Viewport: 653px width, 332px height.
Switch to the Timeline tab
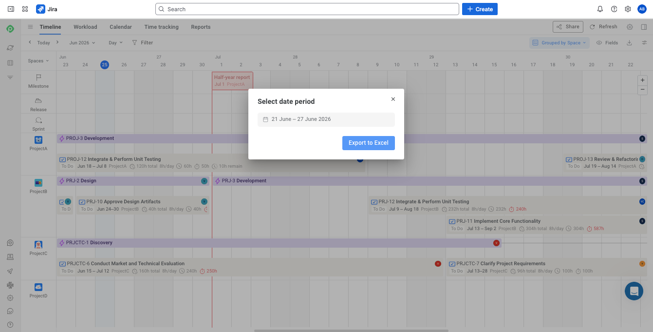click(50, 27)
